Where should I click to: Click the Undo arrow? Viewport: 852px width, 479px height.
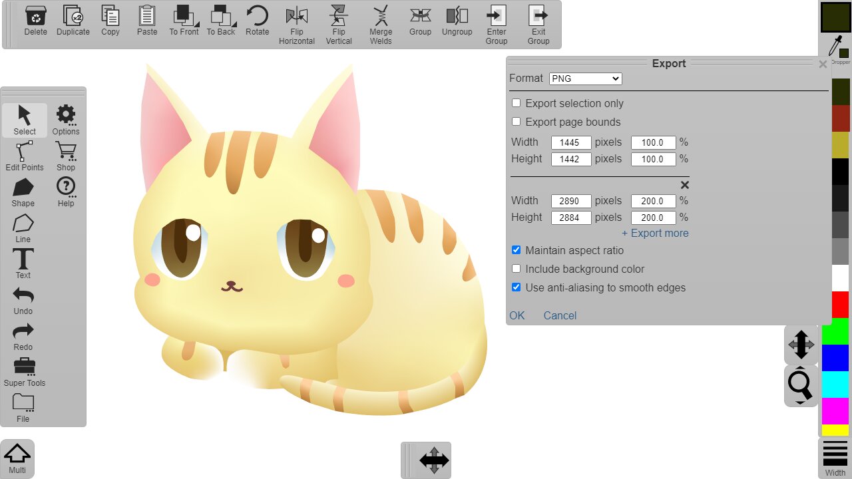coord(23,300)
